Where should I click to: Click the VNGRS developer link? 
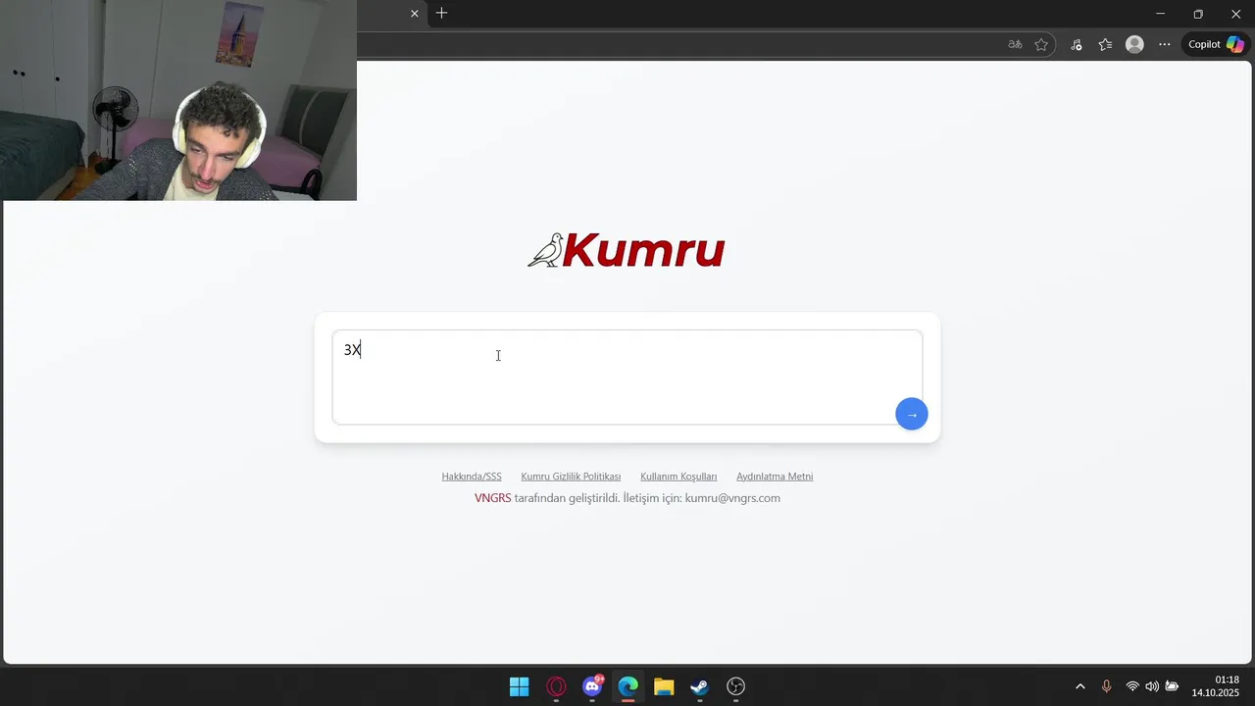pyautogui.click(x=493, y=498)
